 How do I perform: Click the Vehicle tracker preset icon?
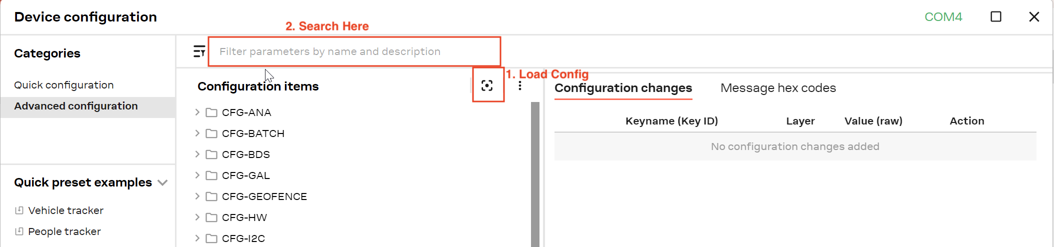(19, 210)
